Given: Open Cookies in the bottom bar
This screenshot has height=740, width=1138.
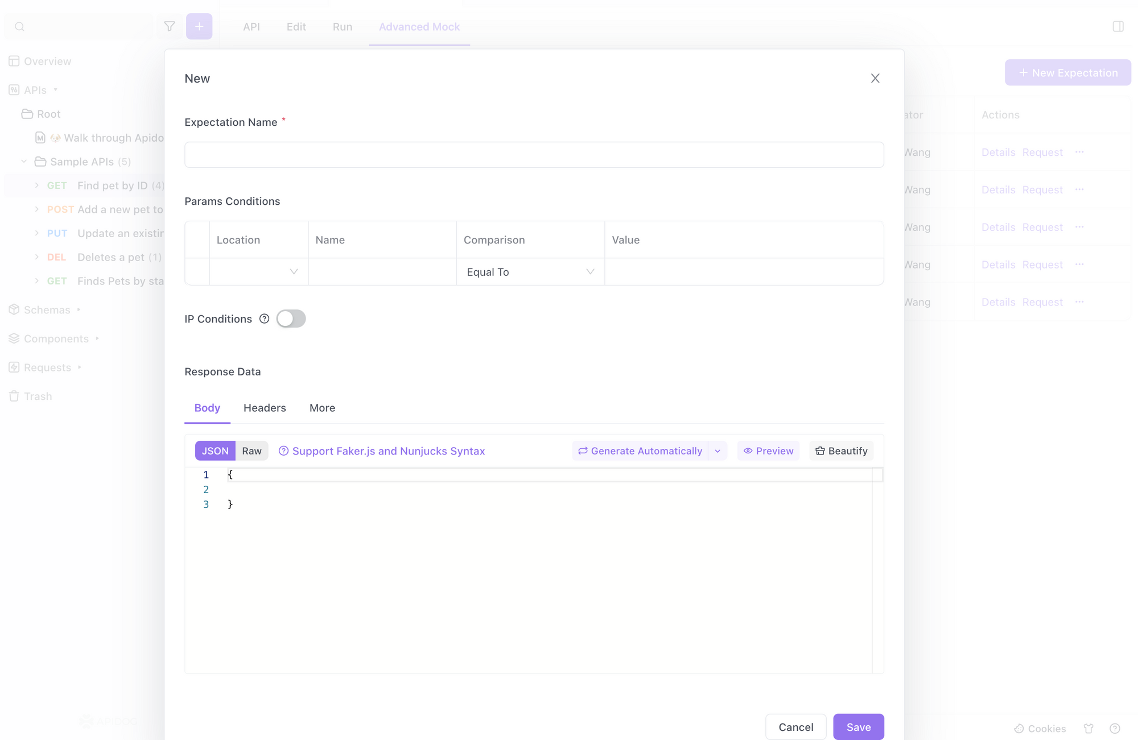Looking at the screenshot, I should 1040,729.
